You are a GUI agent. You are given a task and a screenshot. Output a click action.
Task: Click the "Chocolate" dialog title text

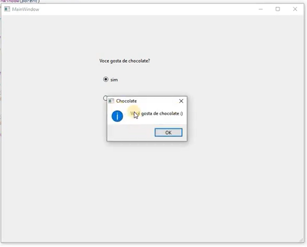point(126,101)
